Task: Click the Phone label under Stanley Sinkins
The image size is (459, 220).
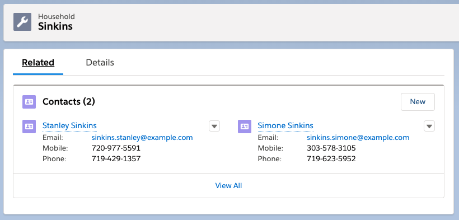Action: pos(54,159)
